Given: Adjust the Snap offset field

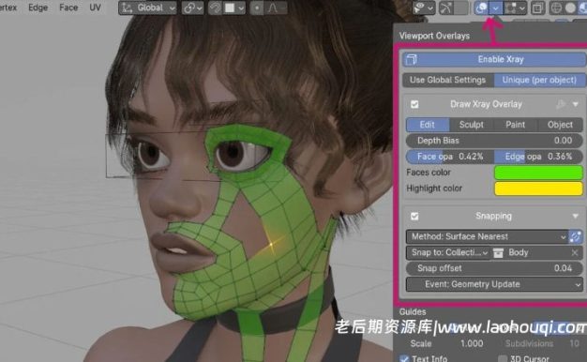Looking at the screenshot, I should click(x=494, y=268).
